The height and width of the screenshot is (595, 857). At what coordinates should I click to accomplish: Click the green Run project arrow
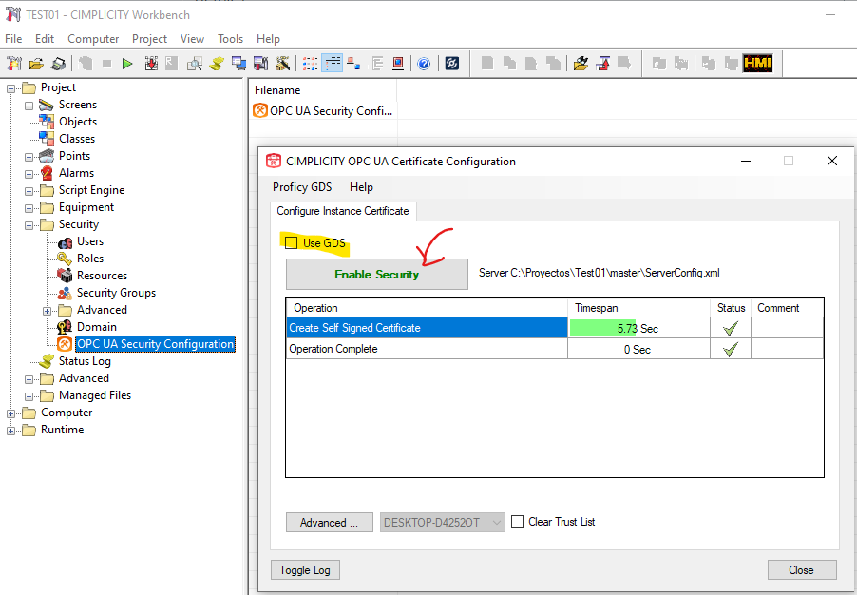pos(127,64)
